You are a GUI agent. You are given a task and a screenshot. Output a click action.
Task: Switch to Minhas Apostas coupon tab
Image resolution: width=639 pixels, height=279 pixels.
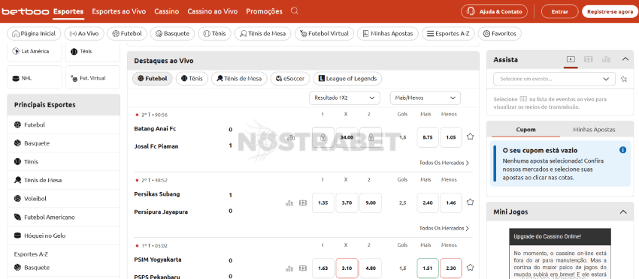(594, 130)
